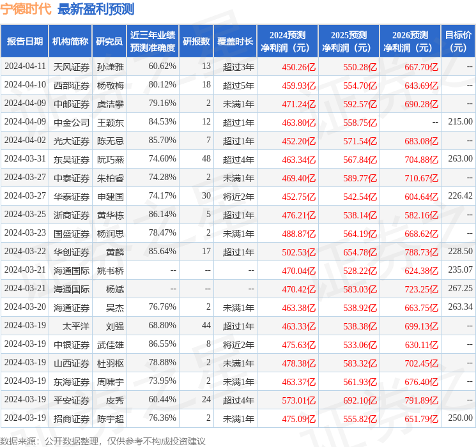
Task: Click target price 235.07
Action: point(460,269)
